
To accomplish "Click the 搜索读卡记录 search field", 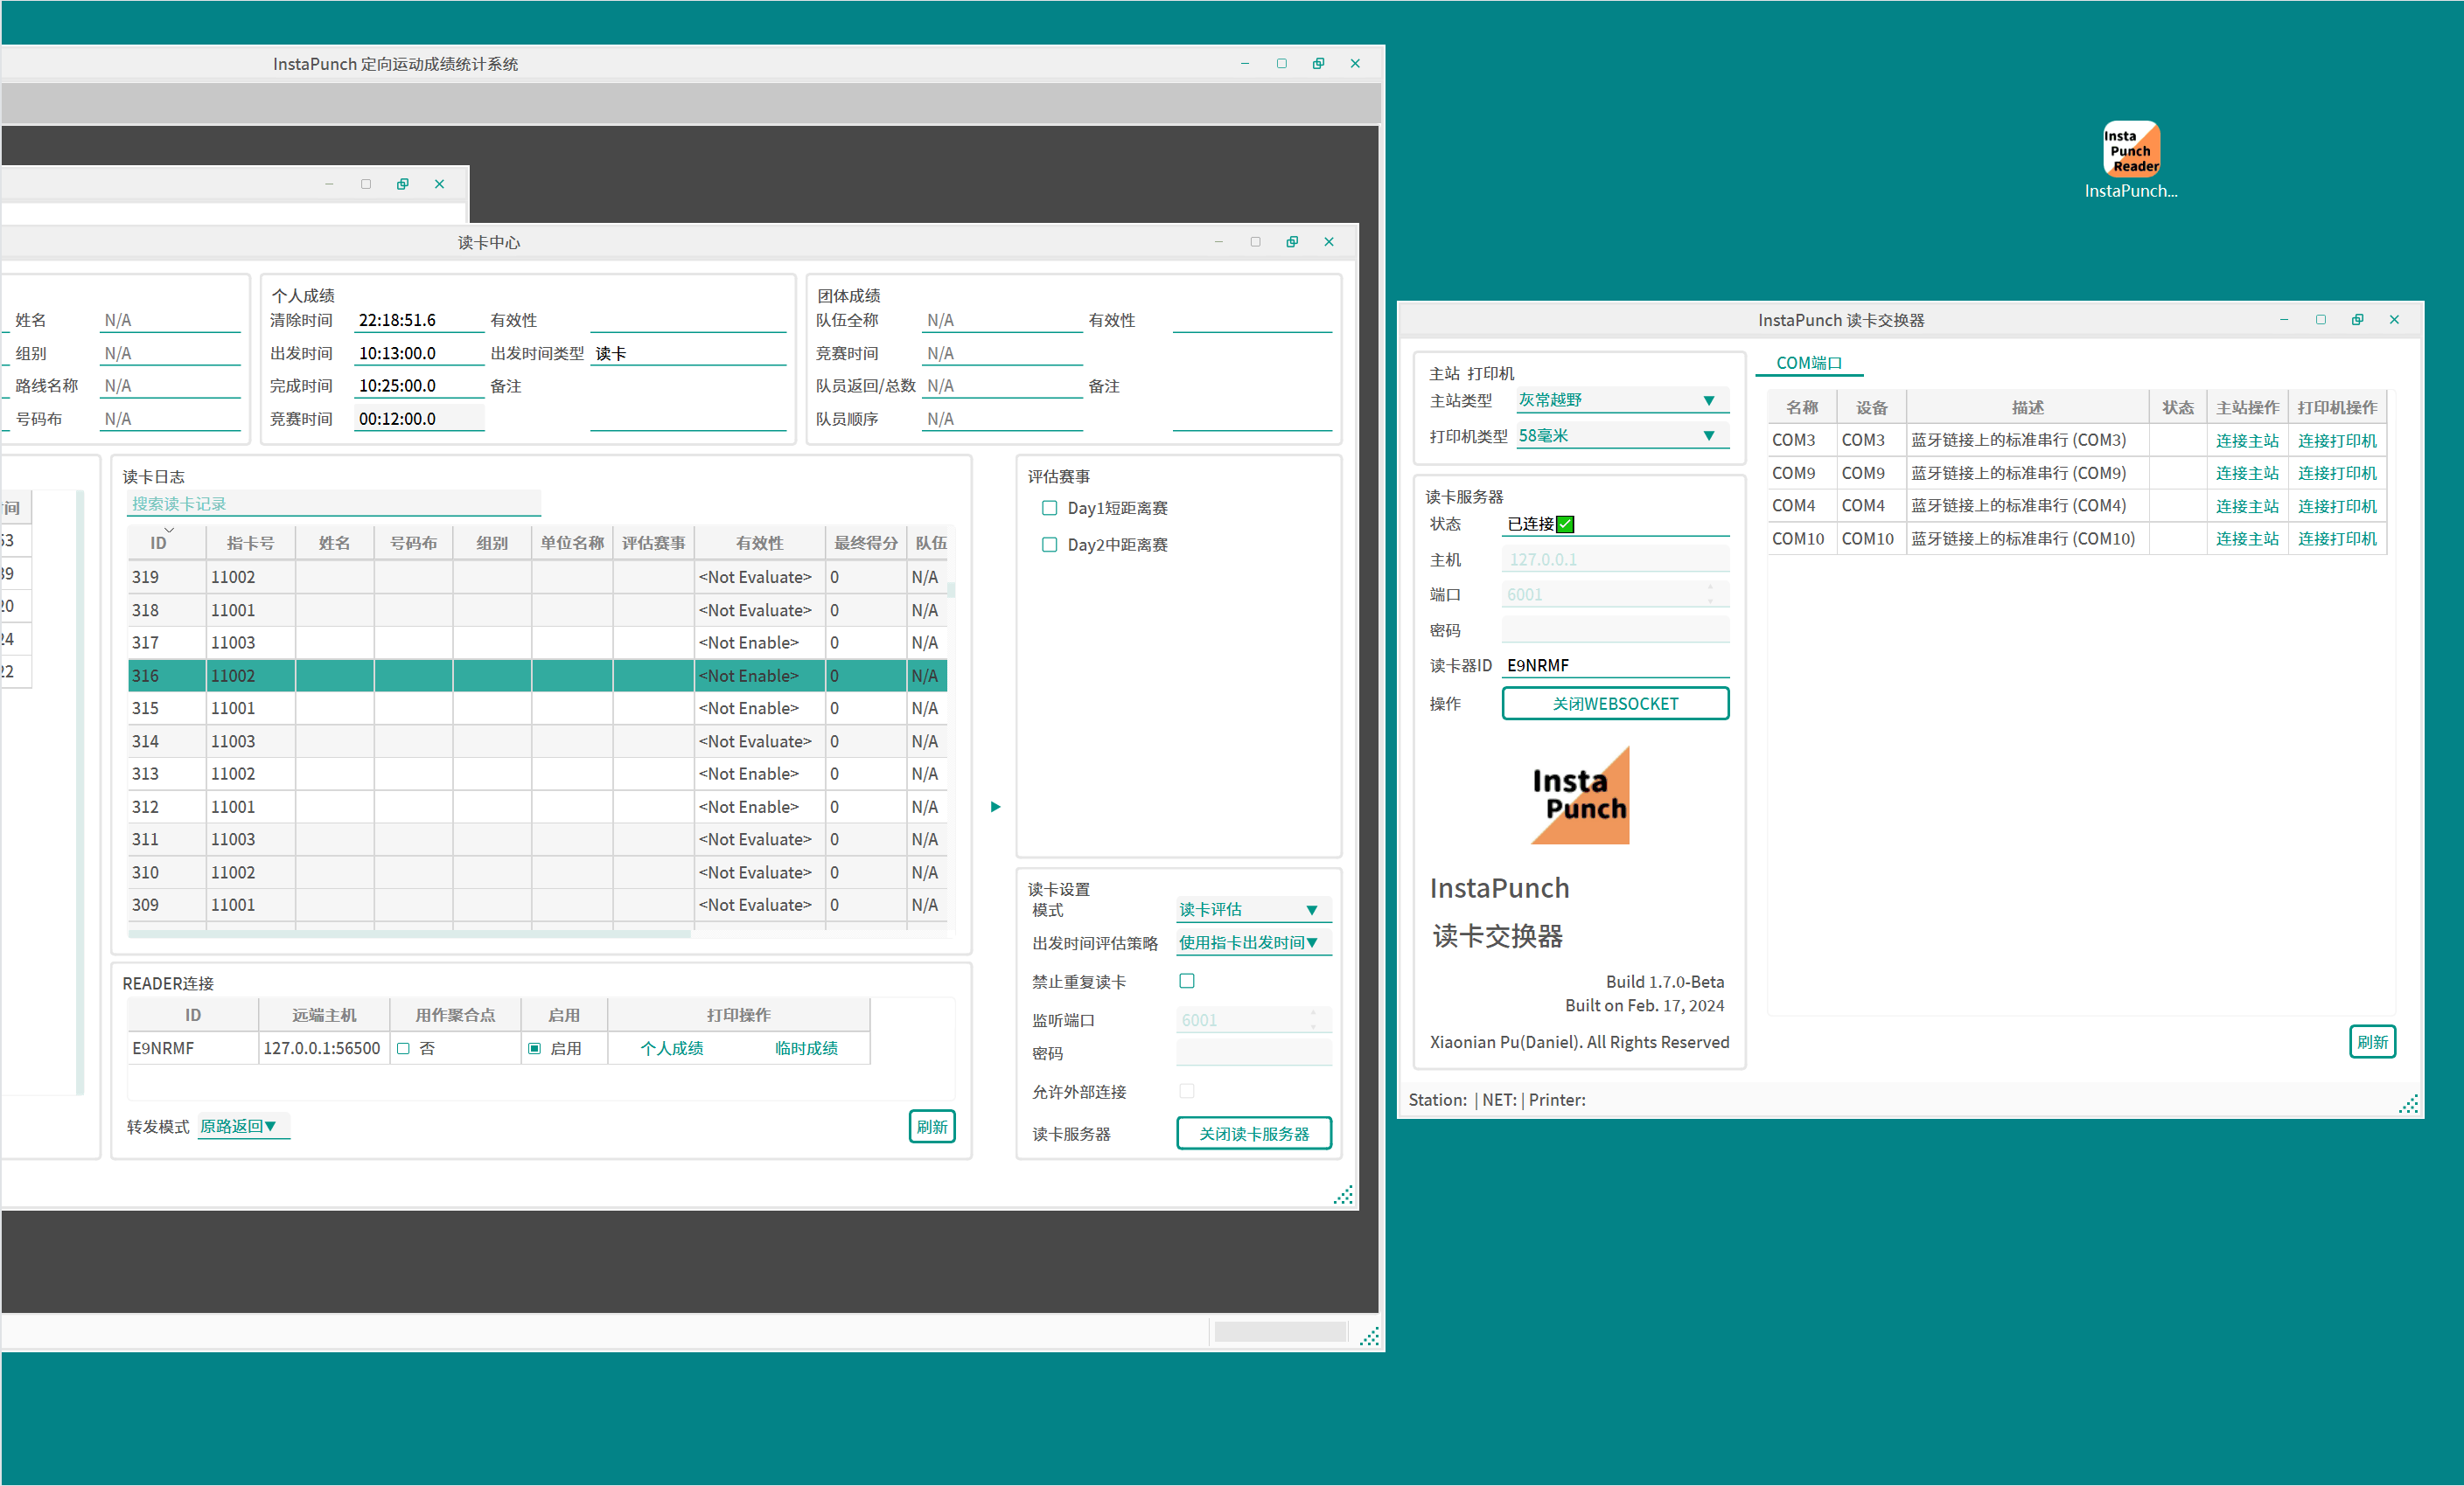I will (x=333, y=503).
